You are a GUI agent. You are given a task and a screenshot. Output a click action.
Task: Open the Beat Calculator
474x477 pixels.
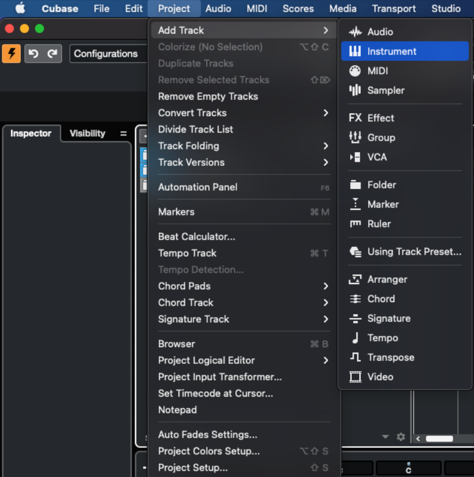(x=196, y=237)
